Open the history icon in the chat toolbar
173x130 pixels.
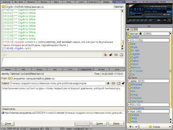pyautogui.click(x=121, y=55)
